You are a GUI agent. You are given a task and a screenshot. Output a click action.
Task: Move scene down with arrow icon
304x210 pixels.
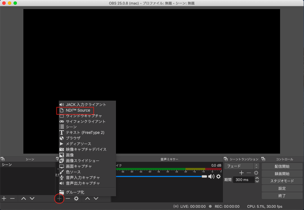[x=32, y=198]
